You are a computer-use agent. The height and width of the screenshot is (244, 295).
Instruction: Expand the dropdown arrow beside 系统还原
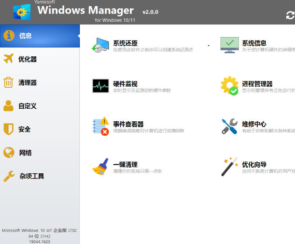click(x=209, y=45)
